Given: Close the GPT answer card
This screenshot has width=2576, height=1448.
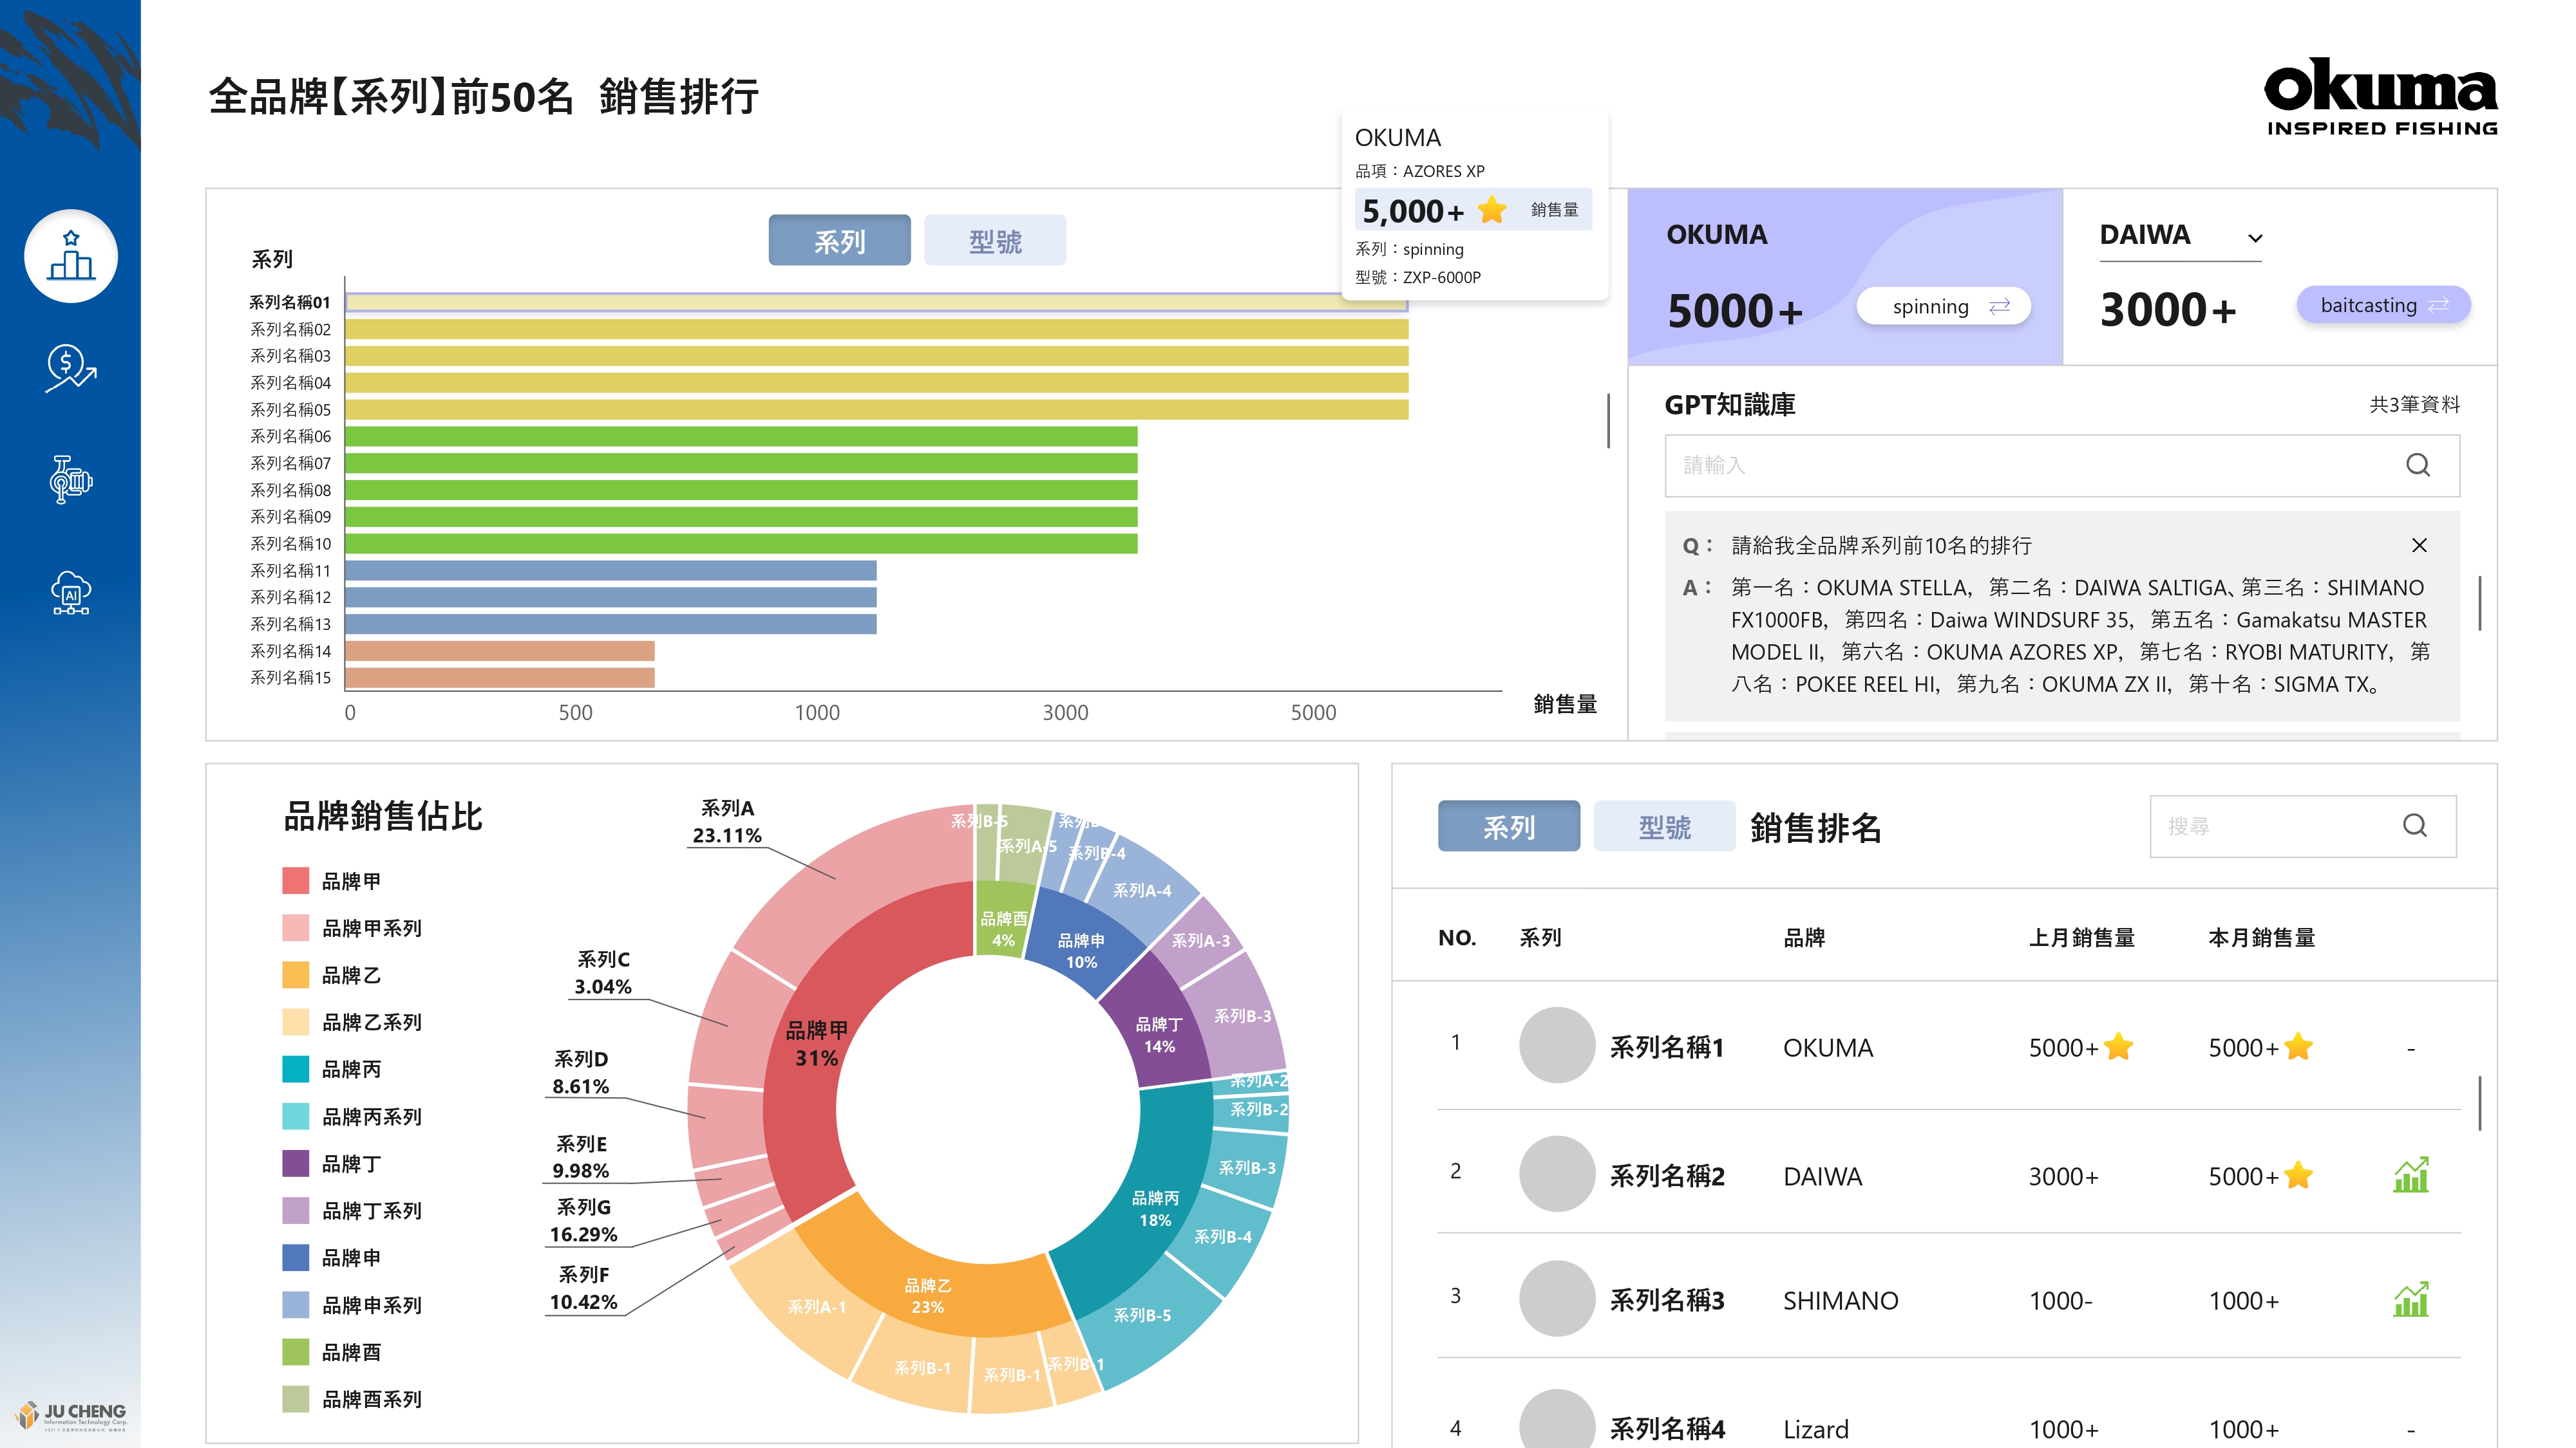Looking at the screenshot, I should click(x=2419, y=546).
